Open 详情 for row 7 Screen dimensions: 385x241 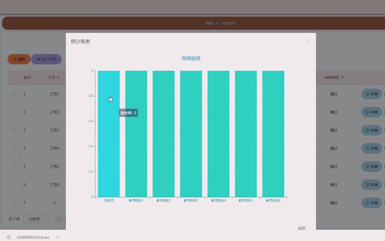pos(372,203)
